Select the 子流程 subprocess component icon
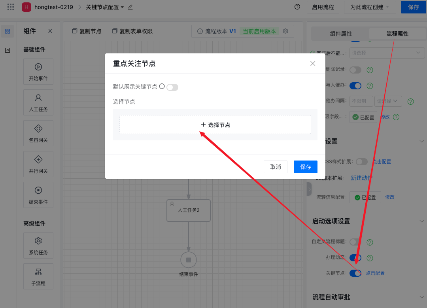This screenshot has height=308, width=427. pyautogui.click(x=38, y=272)
